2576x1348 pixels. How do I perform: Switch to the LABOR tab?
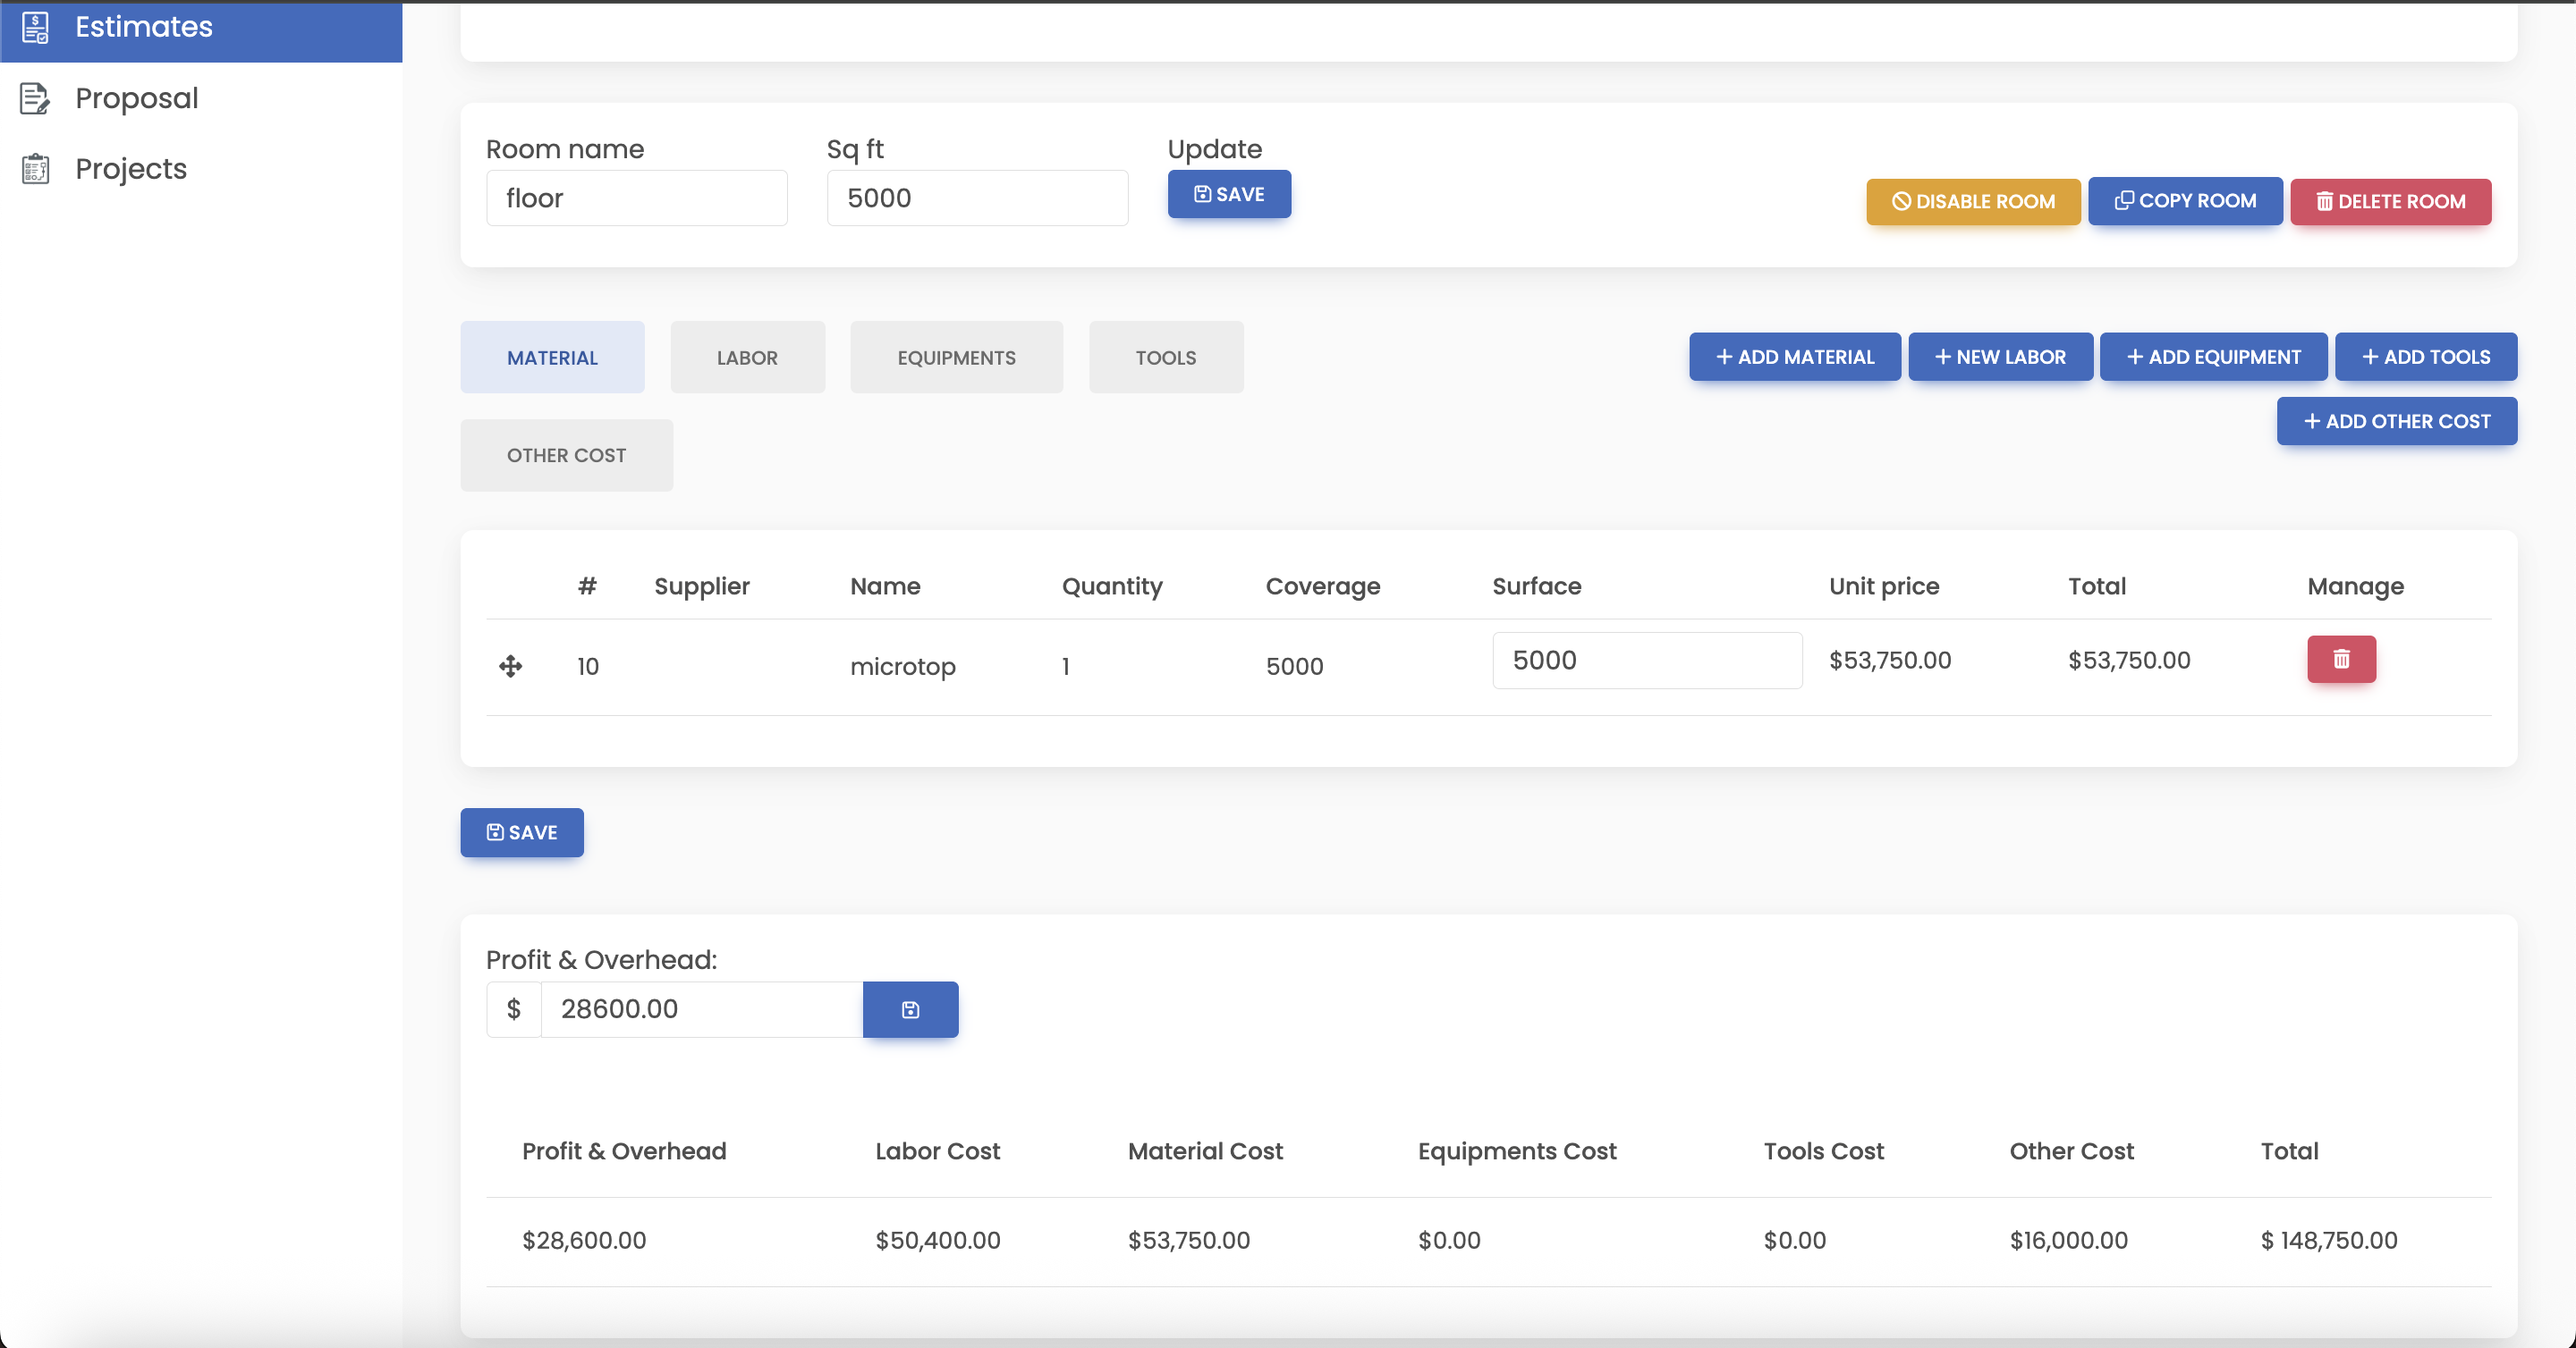pyautogui.click(x=747, y=357)
